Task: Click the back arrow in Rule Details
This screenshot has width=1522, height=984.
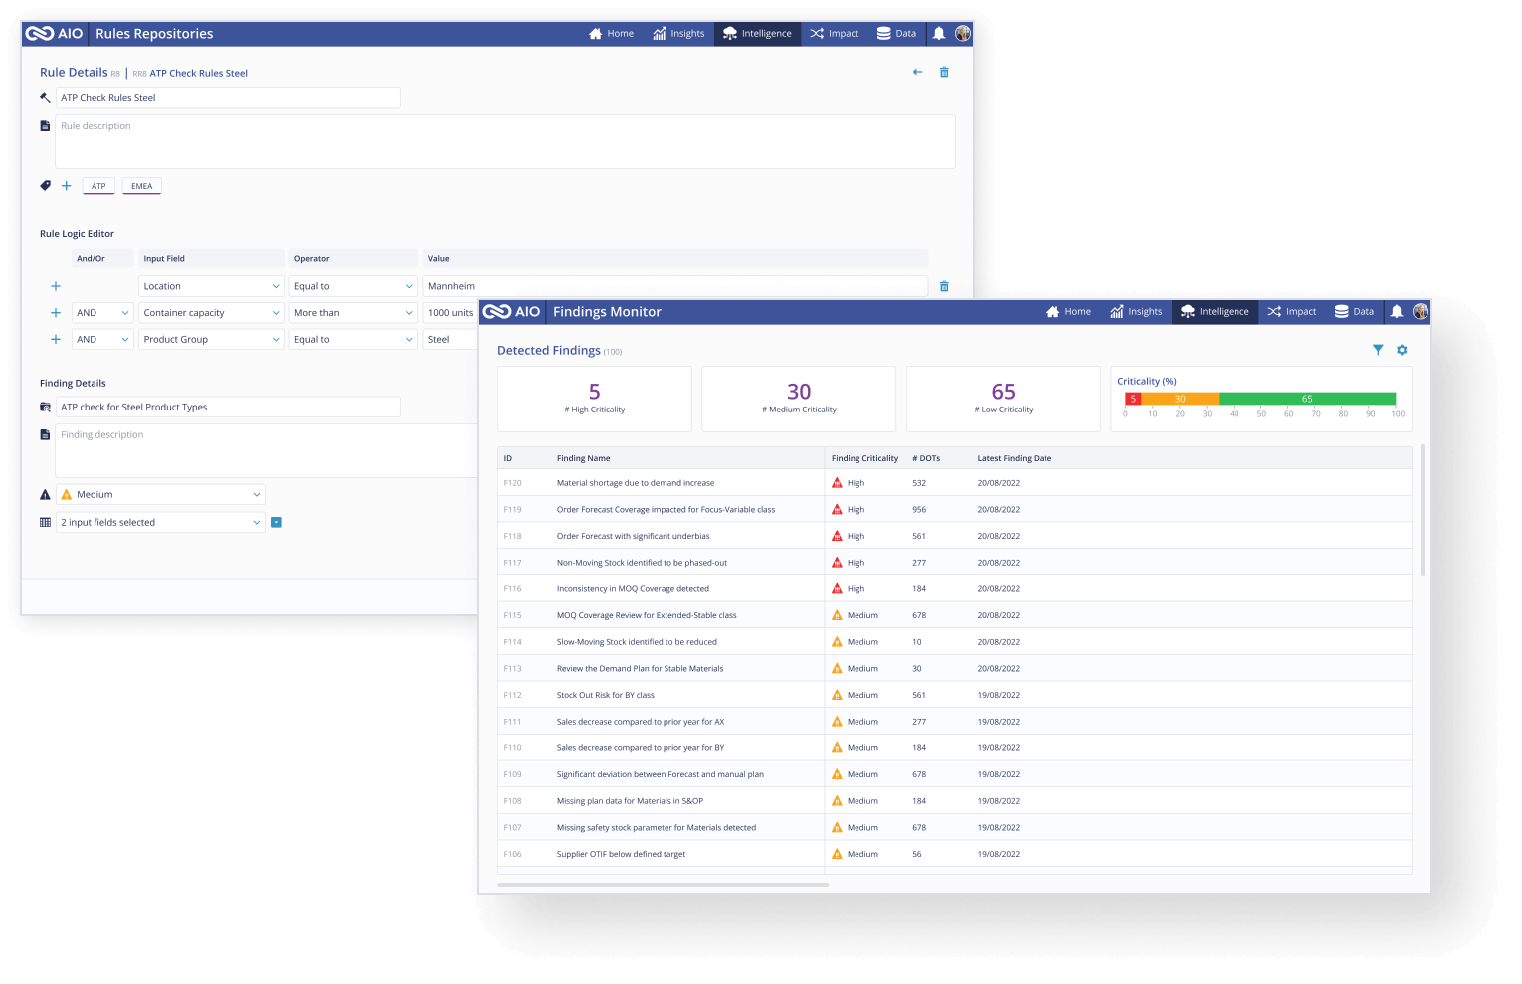Action: [x=916, y=72]
